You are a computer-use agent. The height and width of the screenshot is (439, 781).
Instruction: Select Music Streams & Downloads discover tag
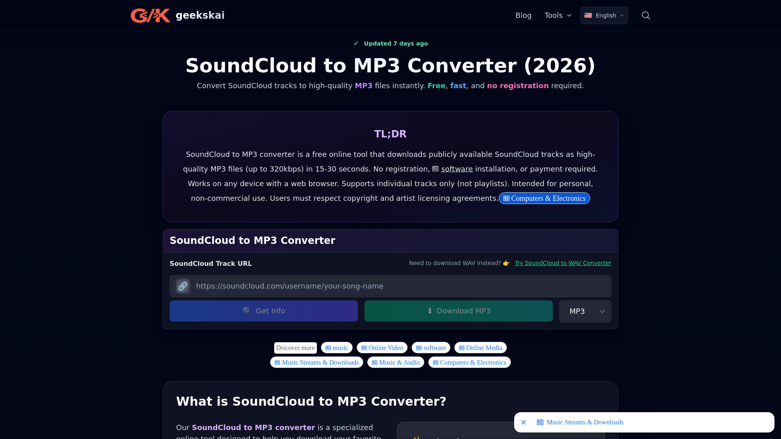pos(316,363)
